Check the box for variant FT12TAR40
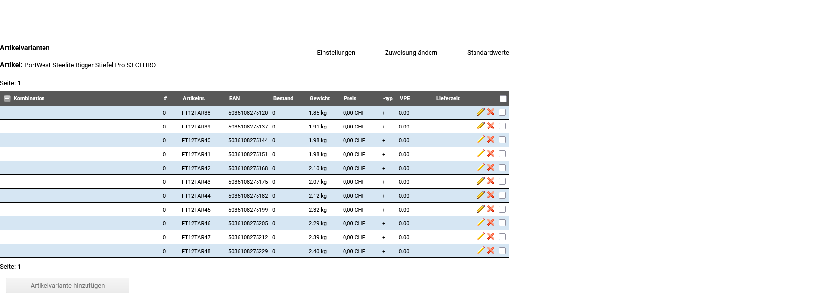818x299 pixels. point(502,140)
